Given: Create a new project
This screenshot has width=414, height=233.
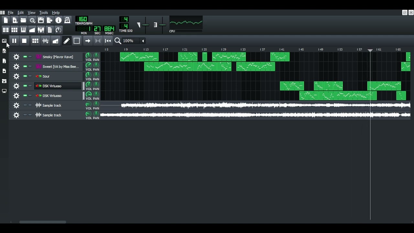Looking at the screenshot, I should point(5,20).
